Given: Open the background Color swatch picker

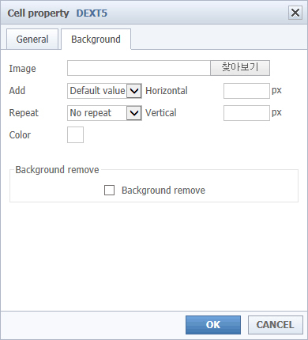Looking at the screenshot, I should [75, 134].
